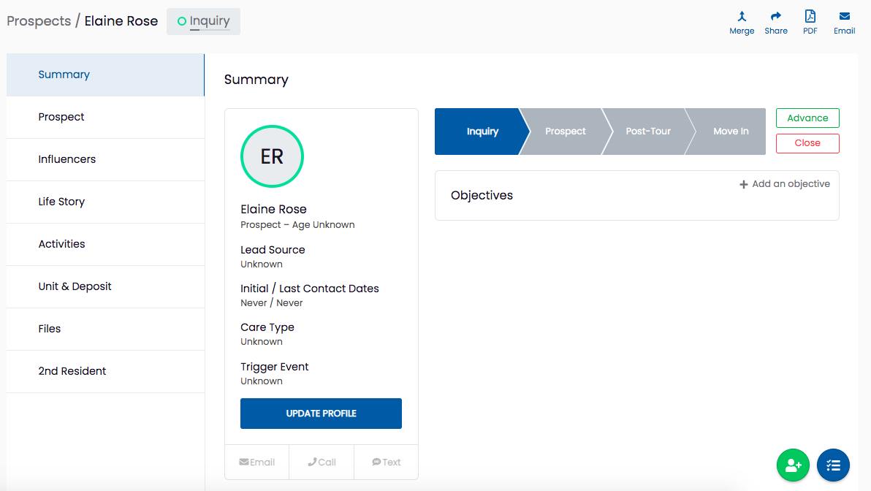
Task: Click the Care Type label
Action: [x=267, y=328]
